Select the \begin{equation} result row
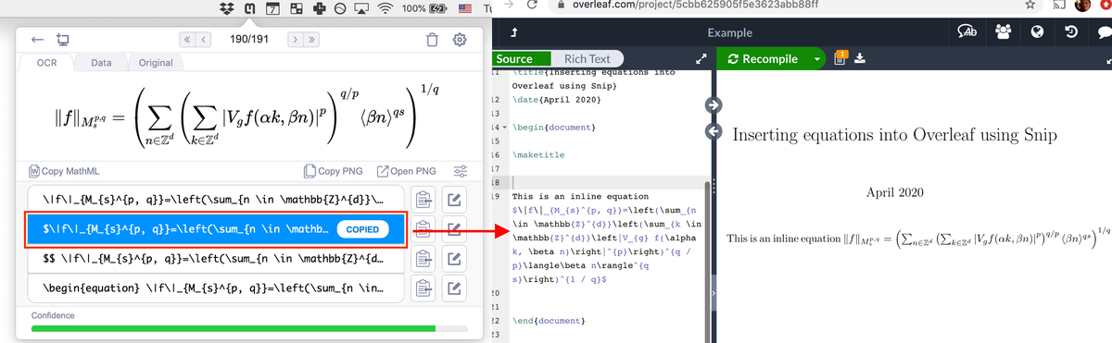 [x=217, y=288]
